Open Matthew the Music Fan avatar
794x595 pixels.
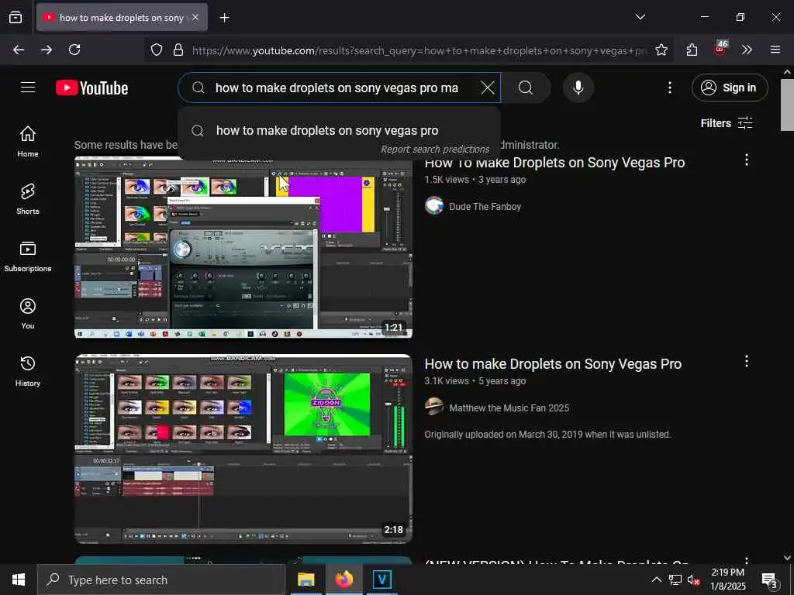[434, 407]
